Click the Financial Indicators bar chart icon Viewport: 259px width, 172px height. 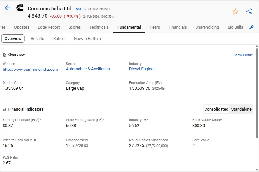coord(4,109)
